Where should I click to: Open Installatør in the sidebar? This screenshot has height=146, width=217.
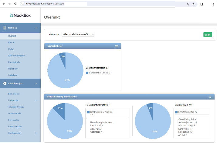click(x=13, y=75)
